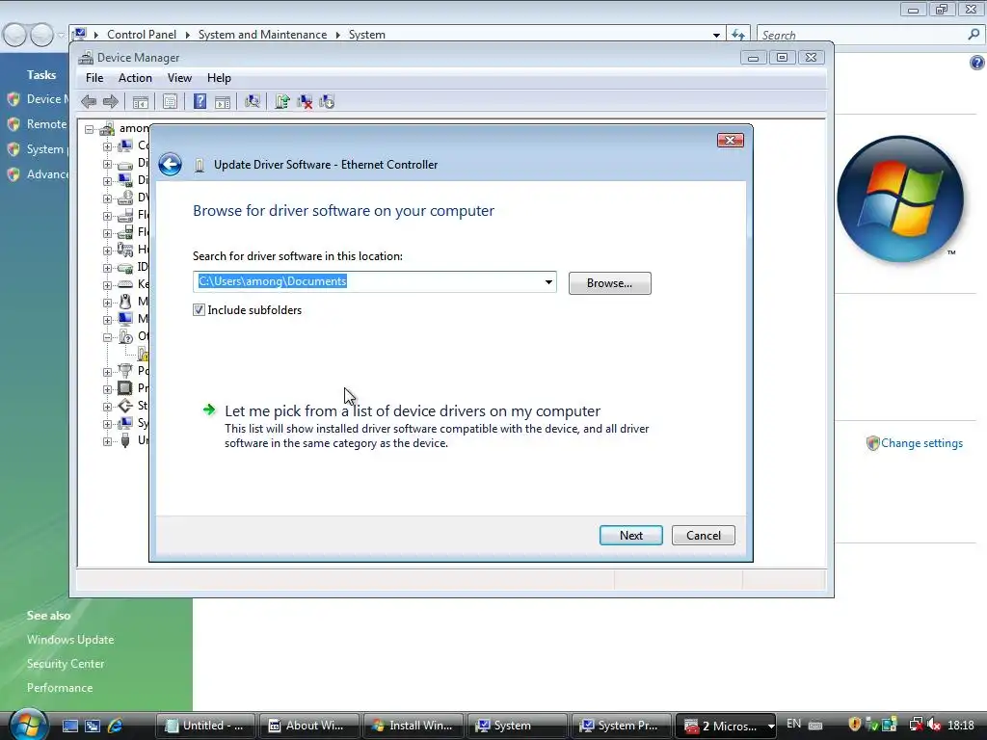Switch to 'System Pr...' taskbar button
Screen dimensions: 987x740
point(621,726)
